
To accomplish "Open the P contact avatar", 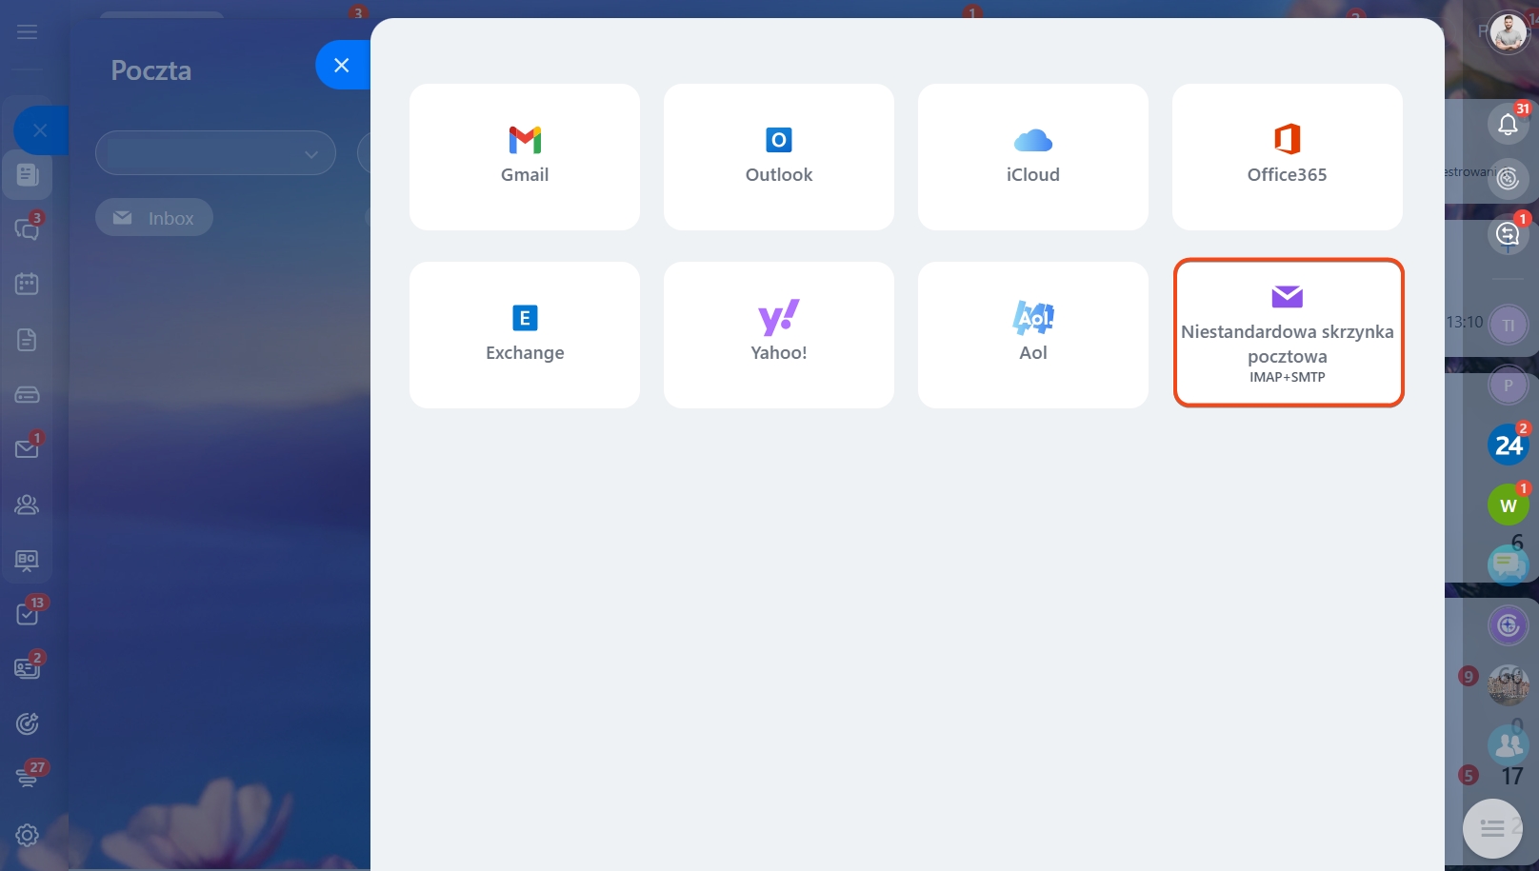I will [1509, 386].
